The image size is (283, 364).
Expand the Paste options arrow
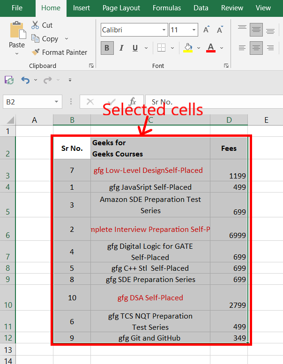(x=17, y=53)
